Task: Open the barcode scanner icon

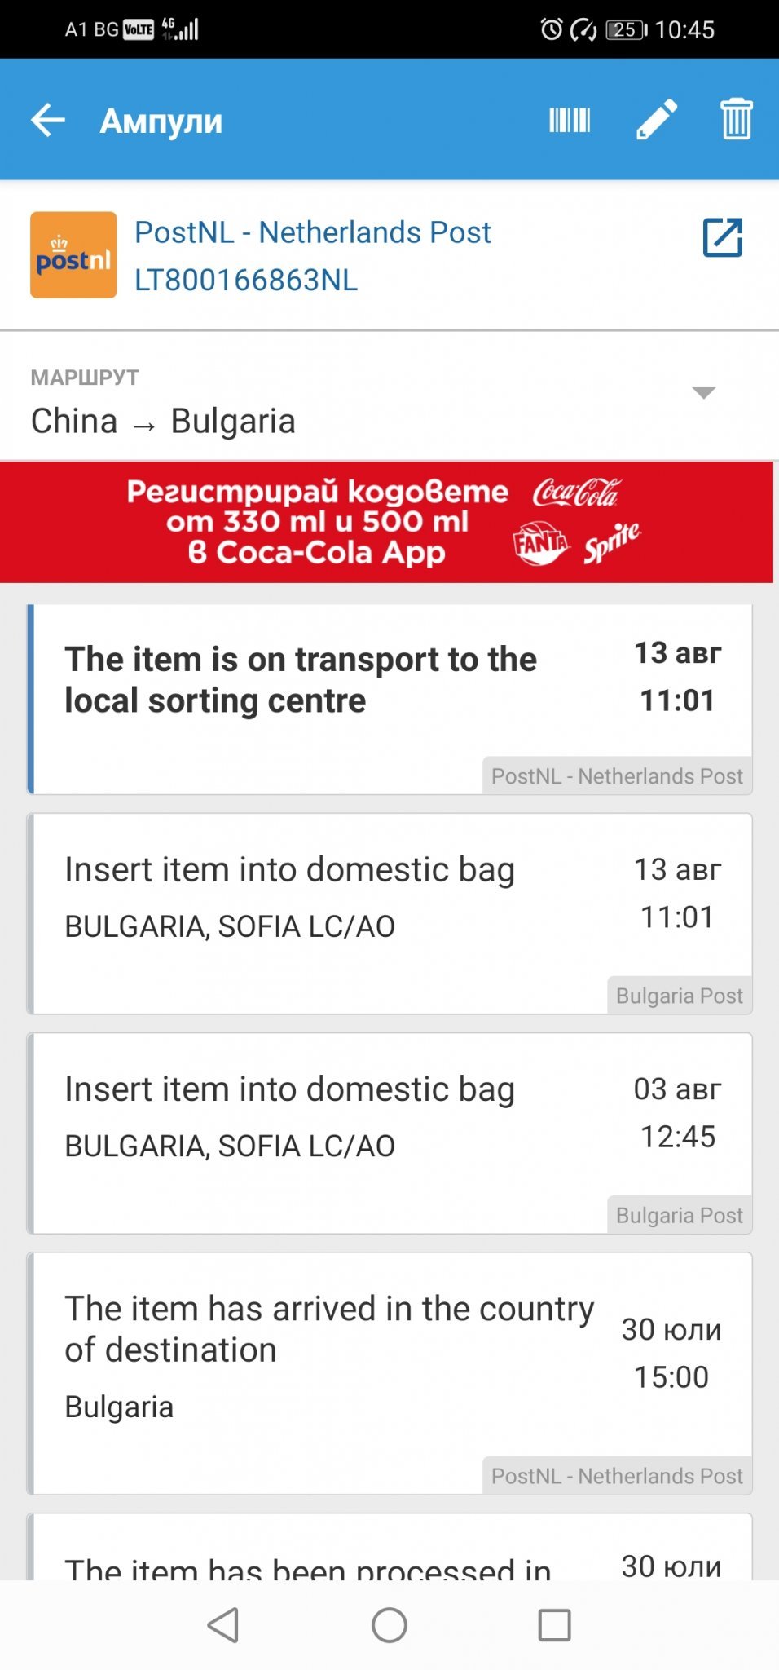Action: [x=570, y=121]
